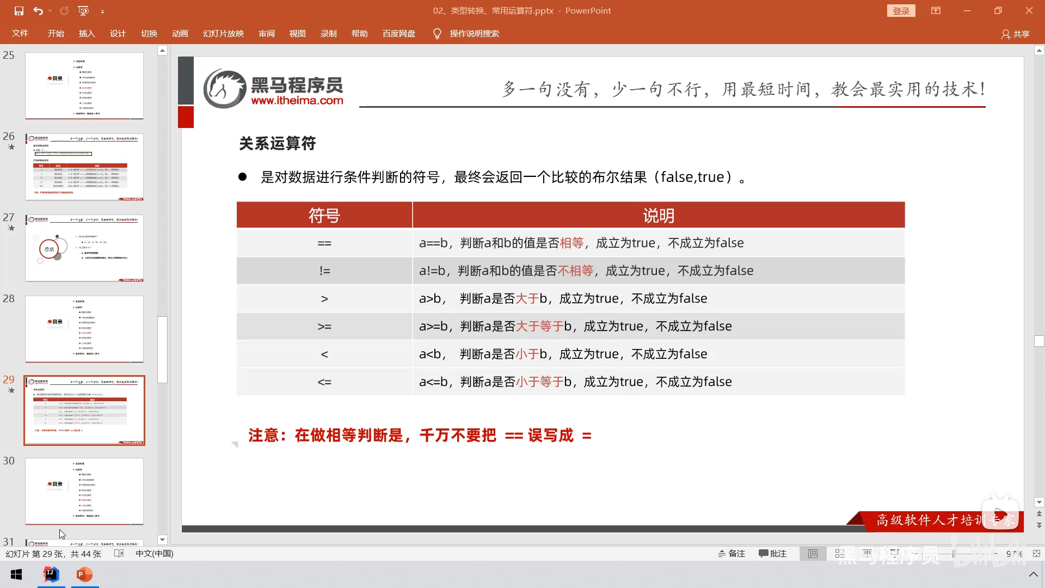Open Customize Quick Access Toolbar dropdown

point(102,11)
